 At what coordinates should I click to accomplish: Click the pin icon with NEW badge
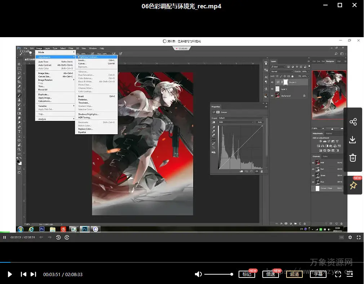353,185
